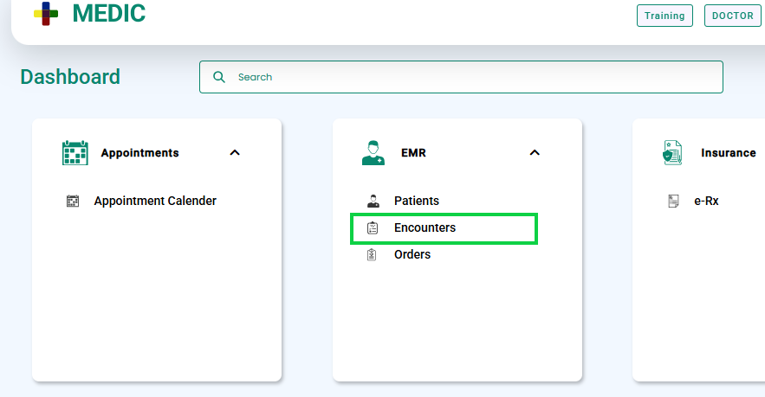Image resolution: width=765 pixels, height=397 pixels.
Task: Click the Training button
Action: click(x=665, y=16)
